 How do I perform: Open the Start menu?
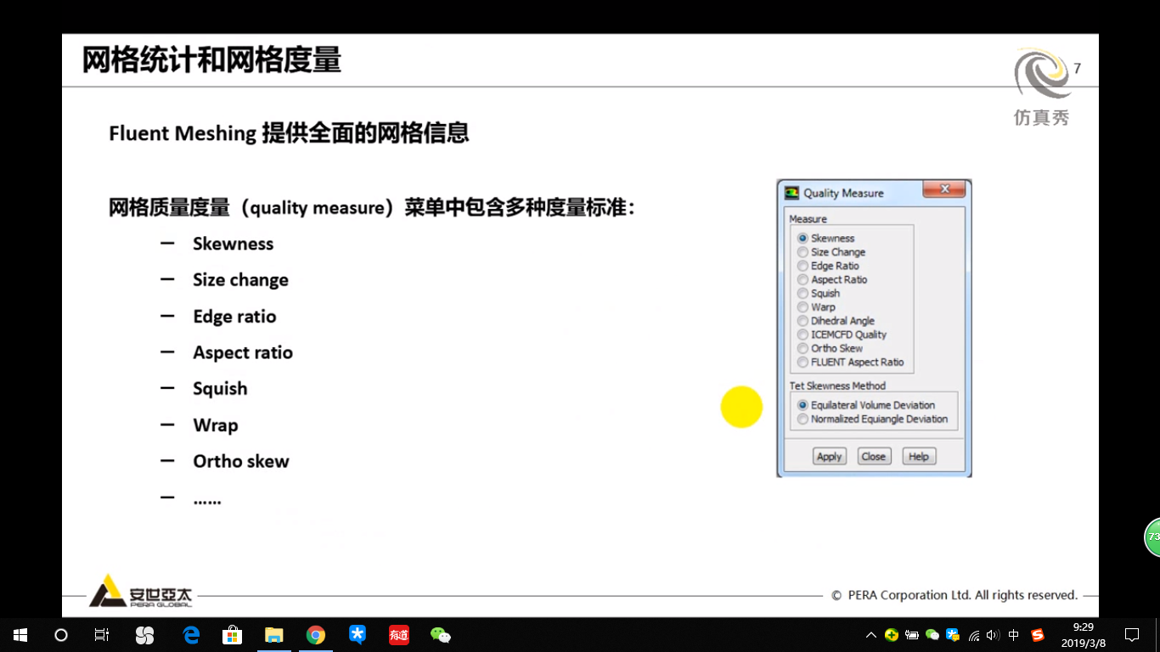pyautogui.click(x=19, y=634)
